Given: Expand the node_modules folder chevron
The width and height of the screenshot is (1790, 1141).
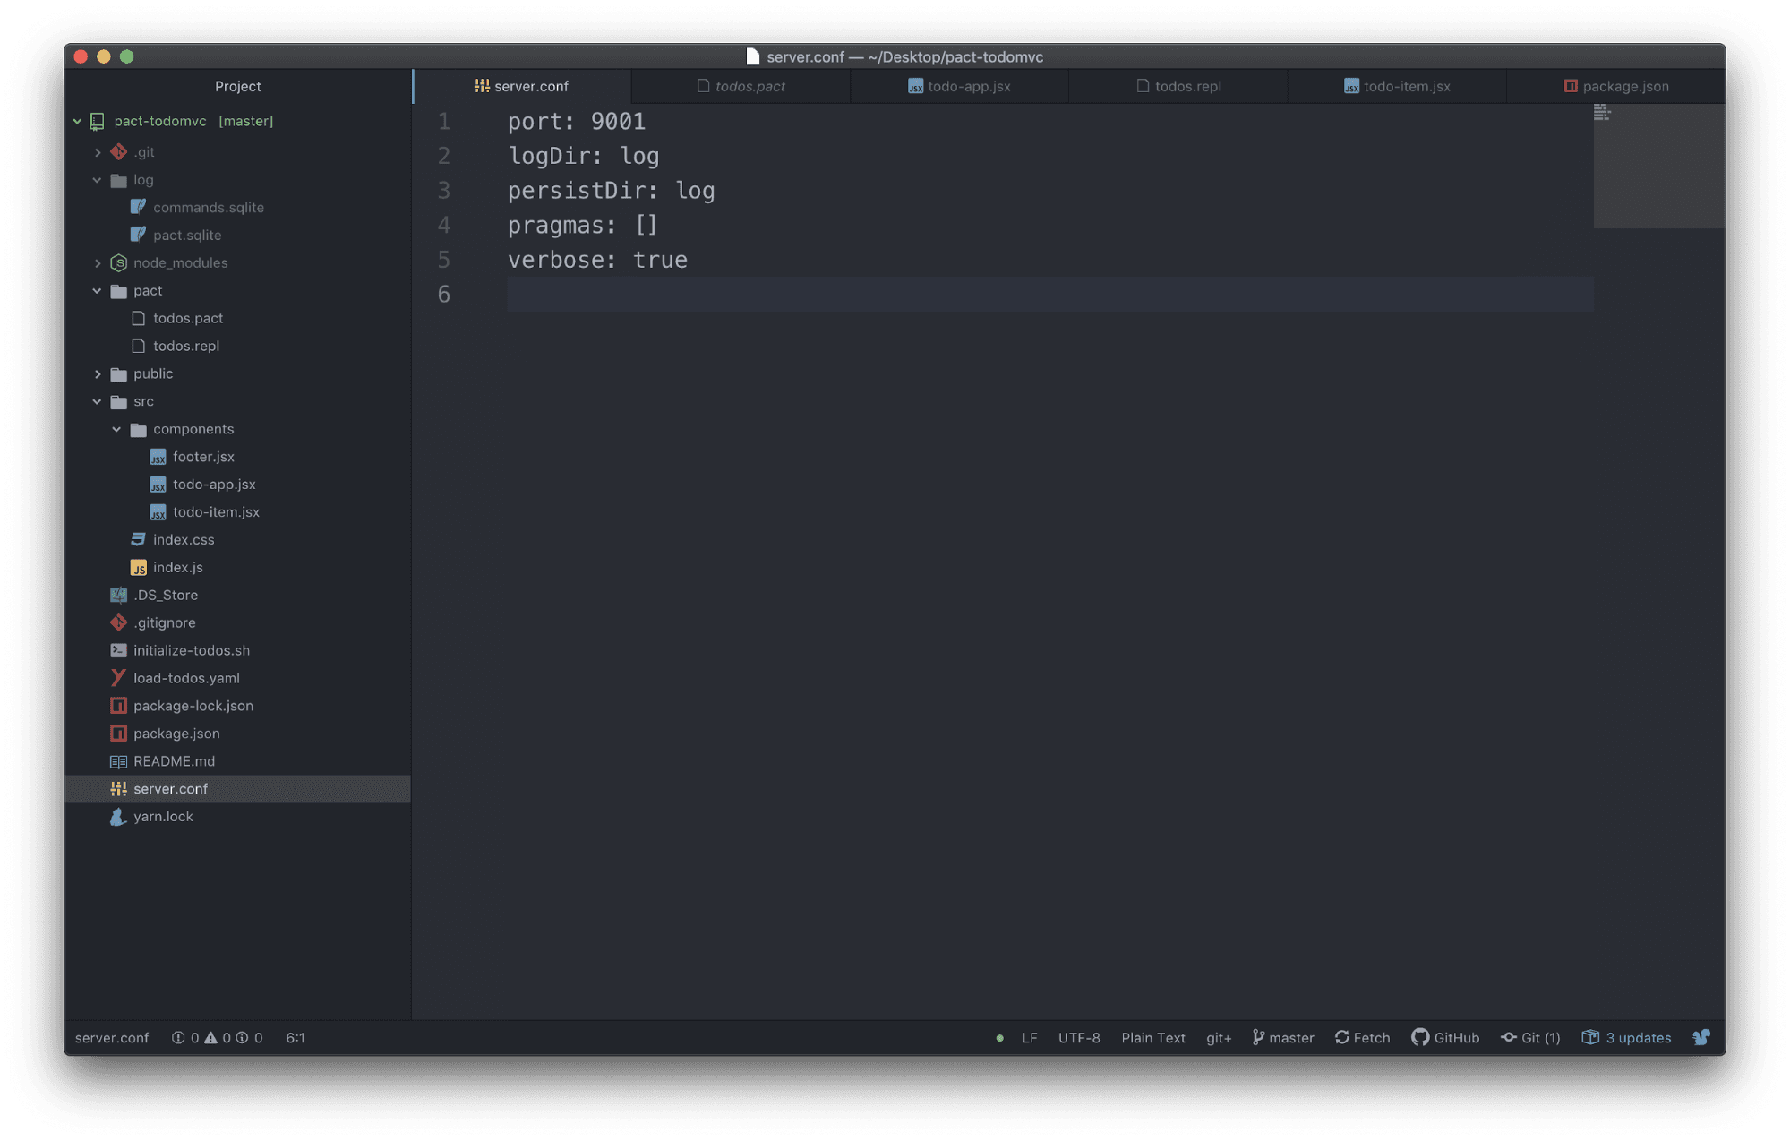Looking at the screenshot, I should click(98, 263).
